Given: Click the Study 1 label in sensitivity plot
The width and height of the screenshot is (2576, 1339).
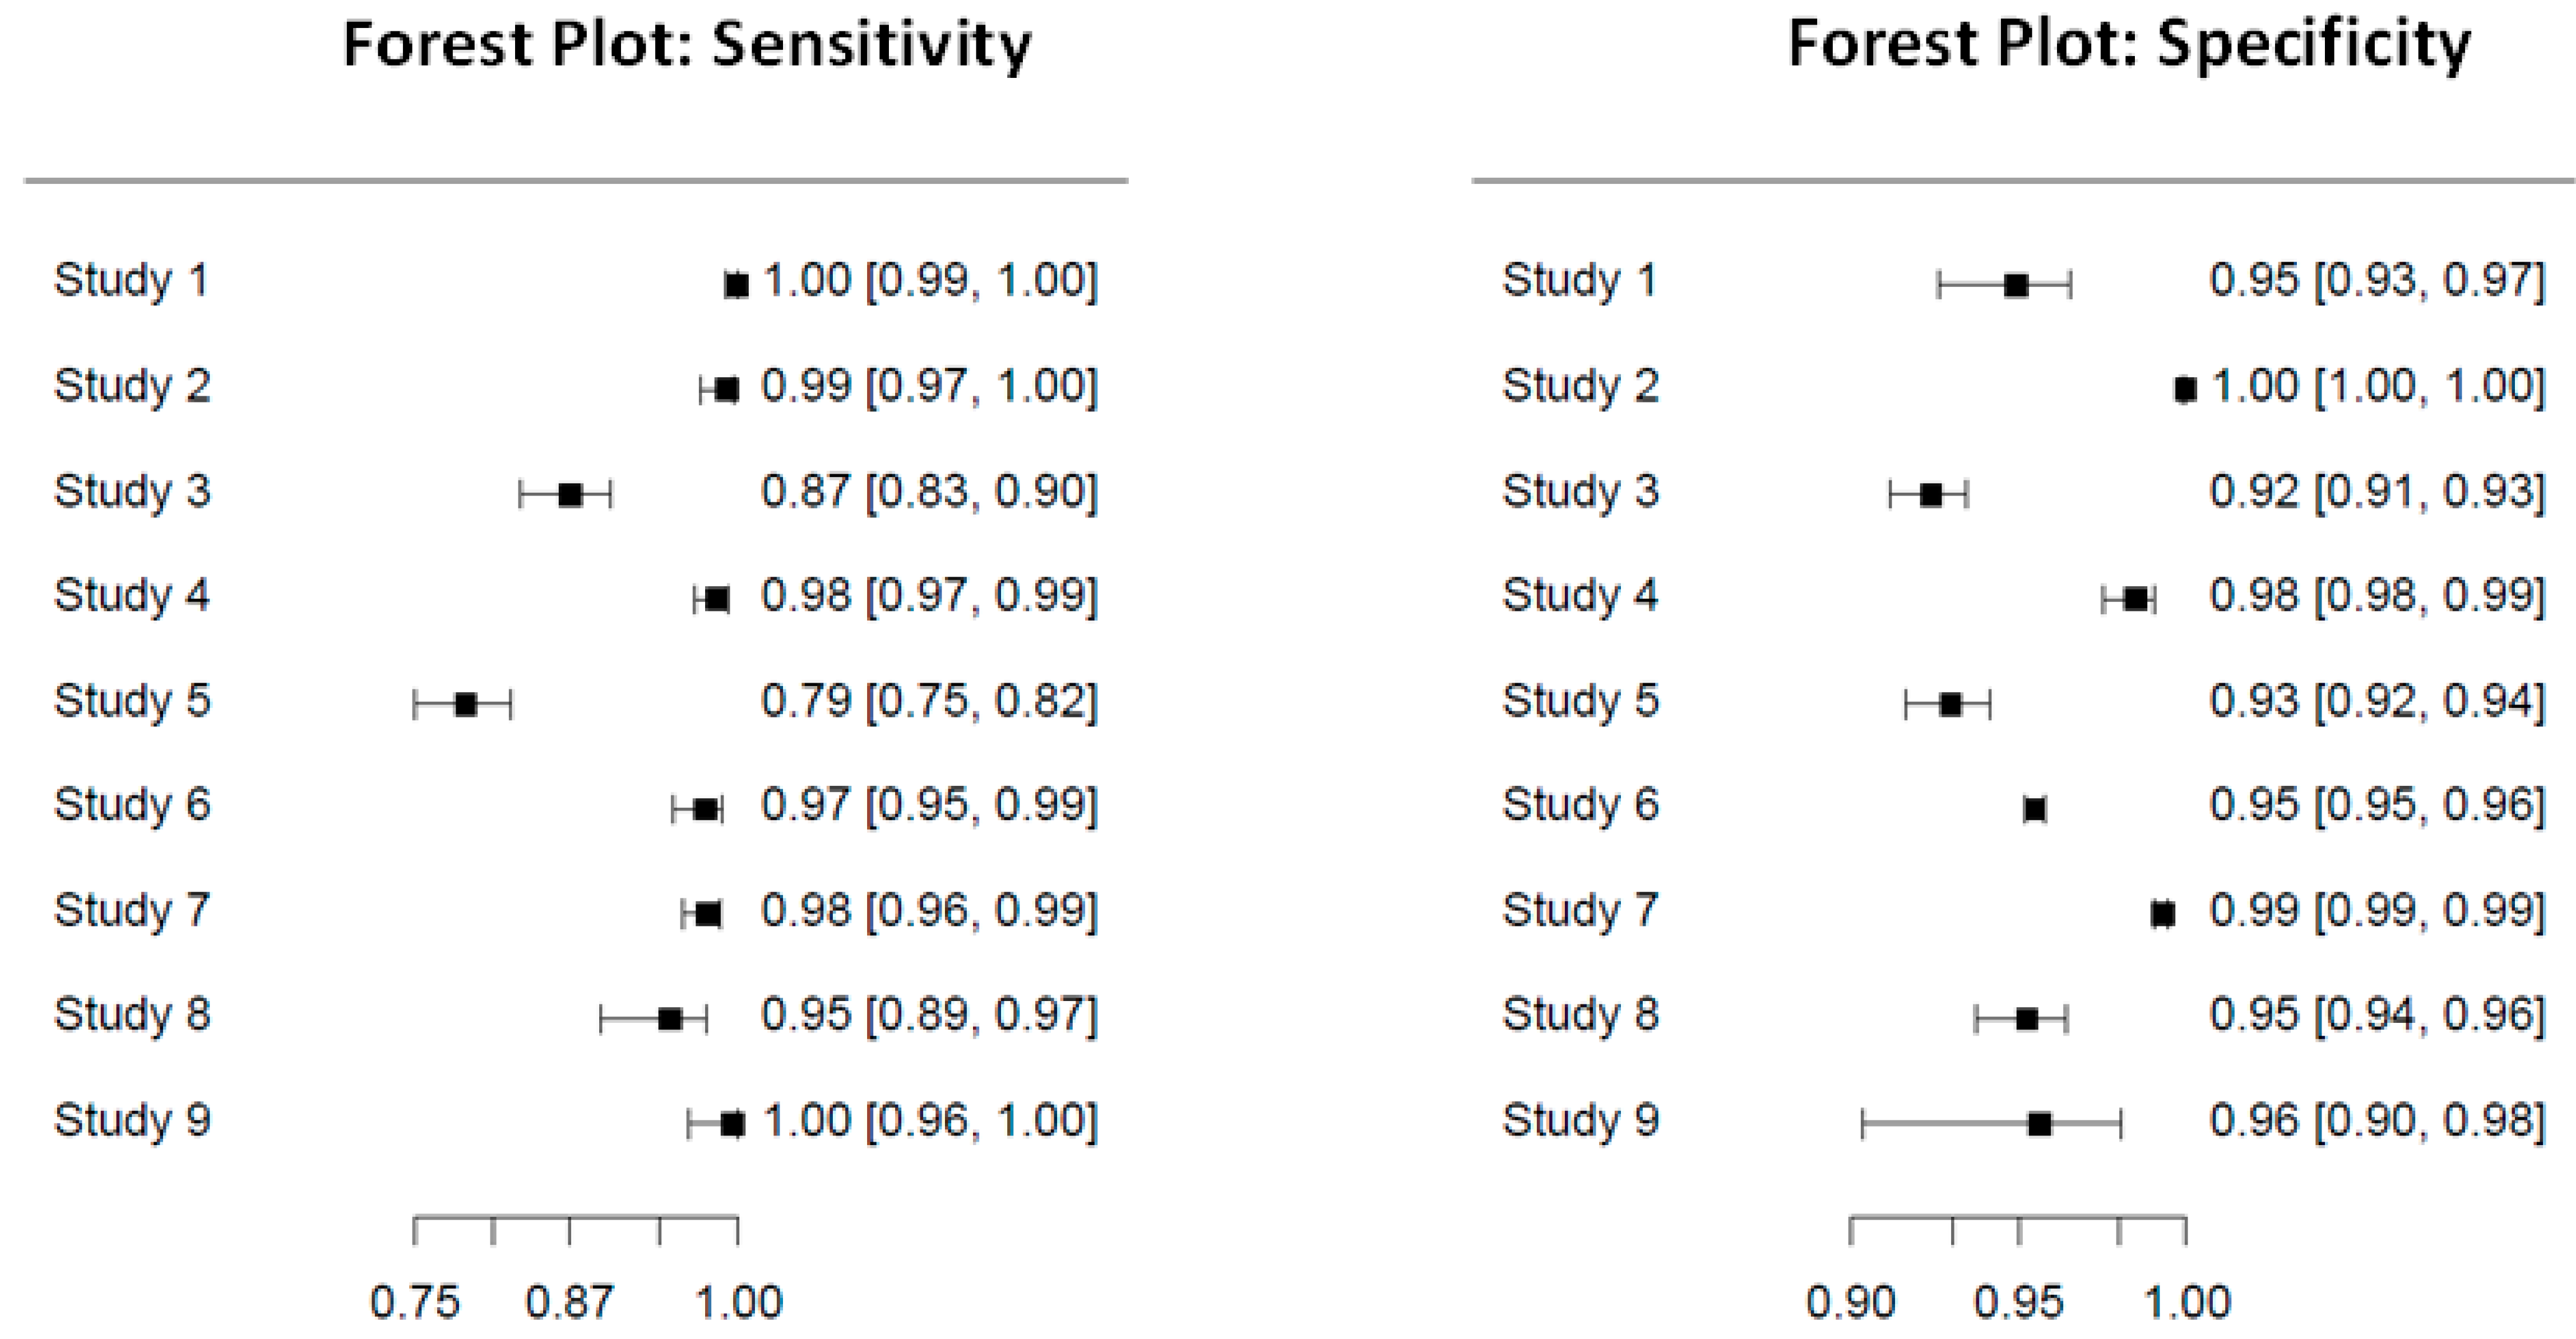Looking at the screenshot, I should [x=131, y=280].
